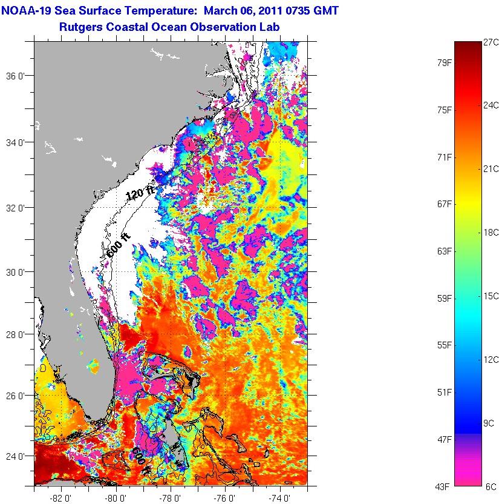Click the 43F label on color scale
This screenshot has height=504, width=499.
pos(442,486)
